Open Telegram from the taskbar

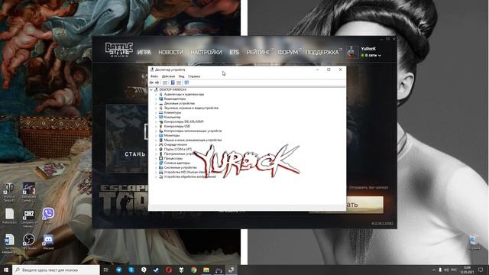[x=119, y=270]
